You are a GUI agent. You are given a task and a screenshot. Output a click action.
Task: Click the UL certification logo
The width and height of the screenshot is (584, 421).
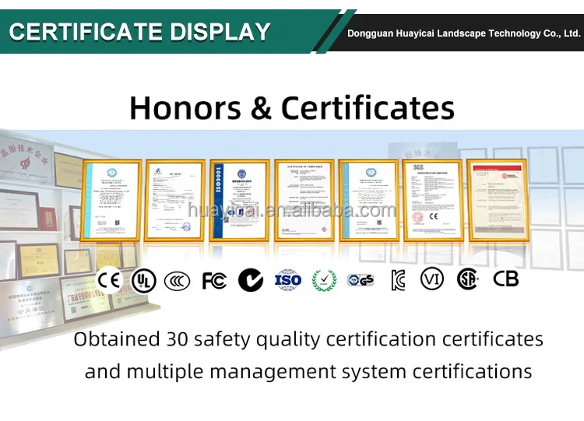(x=143, y=280)
